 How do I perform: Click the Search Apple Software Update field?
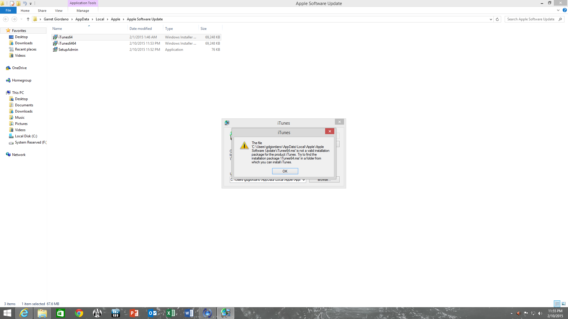click(531, 19)
